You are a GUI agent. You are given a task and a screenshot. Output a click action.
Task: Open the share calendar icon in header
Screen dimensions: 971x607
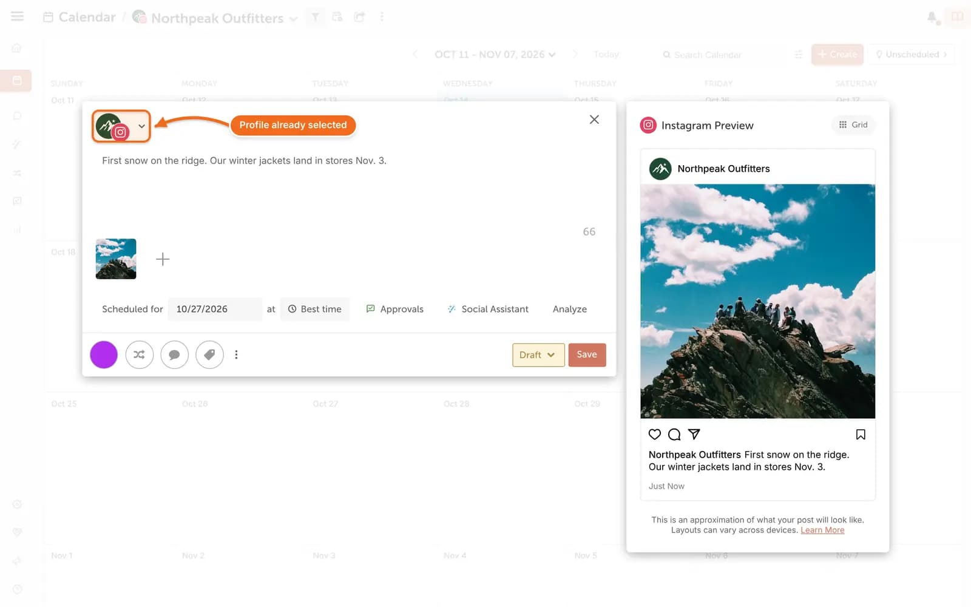(x=359, y=17)
